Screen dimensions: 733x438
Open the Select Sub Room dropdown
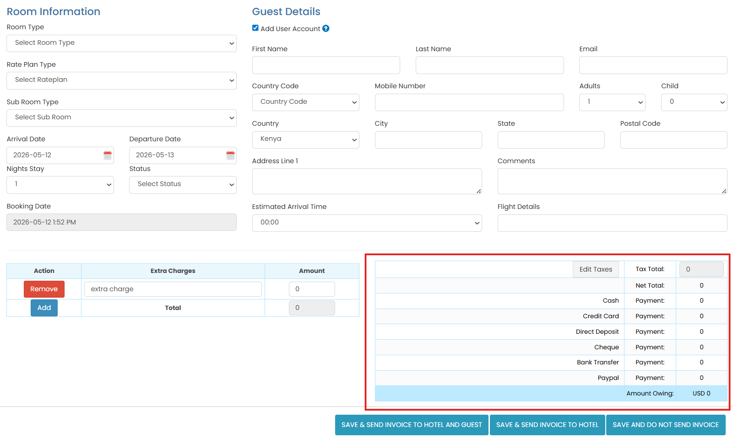click(x=121, y=118)
